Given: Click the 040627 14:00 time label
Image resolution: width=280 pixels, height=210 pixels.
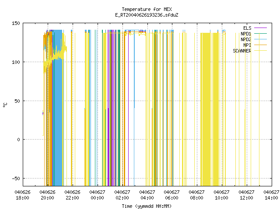Looking at the screenshot, I should point(271,195).
